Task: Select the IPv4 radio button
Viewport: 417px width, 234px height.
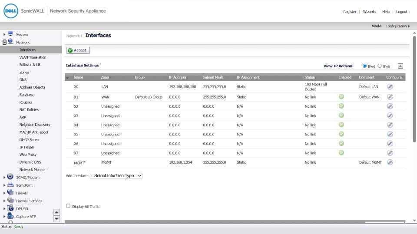Action: (x=364, y=66)
